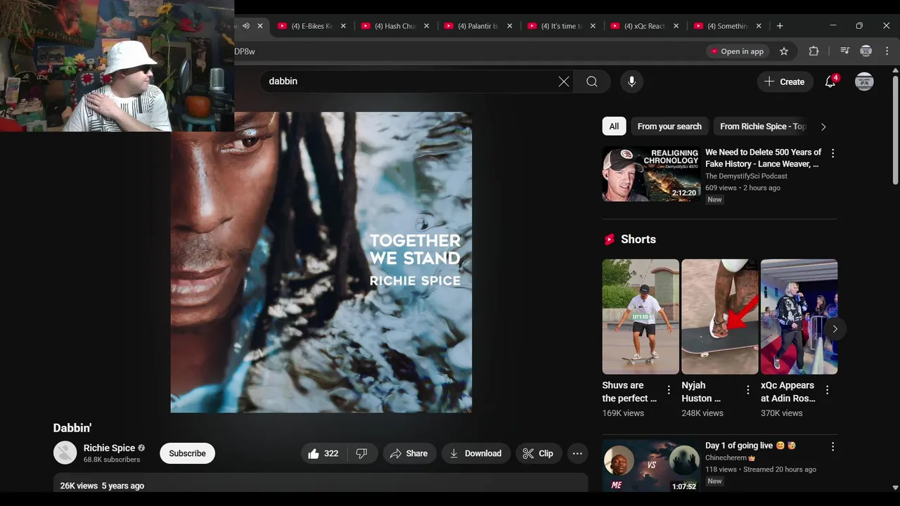Click the Create button

[x=785, y=82]
